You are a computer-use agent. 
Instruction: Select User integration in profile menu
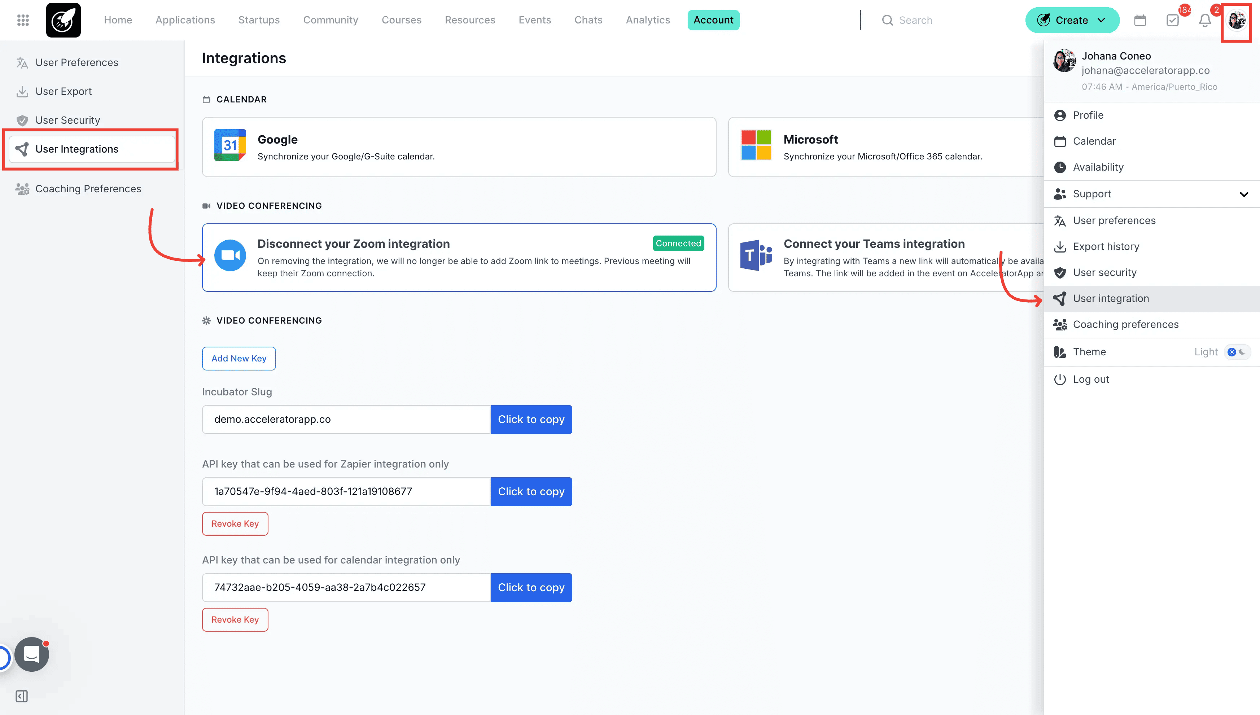click(x=1151, y=299)
